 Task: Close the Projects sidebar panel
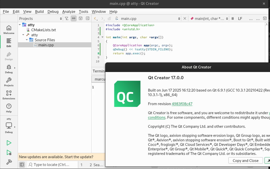[x=88, y=18]
